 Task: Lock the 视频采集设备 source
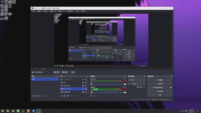click(86, 89)
